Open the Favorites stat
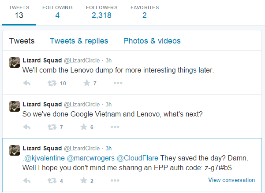265x193 pixels. point(145,12)
